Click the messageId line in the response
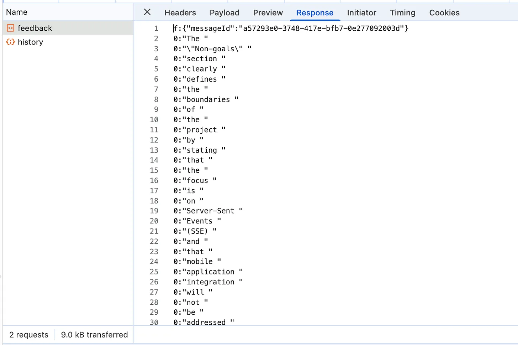This screenshot has height=345, width=518. point(291,29)
